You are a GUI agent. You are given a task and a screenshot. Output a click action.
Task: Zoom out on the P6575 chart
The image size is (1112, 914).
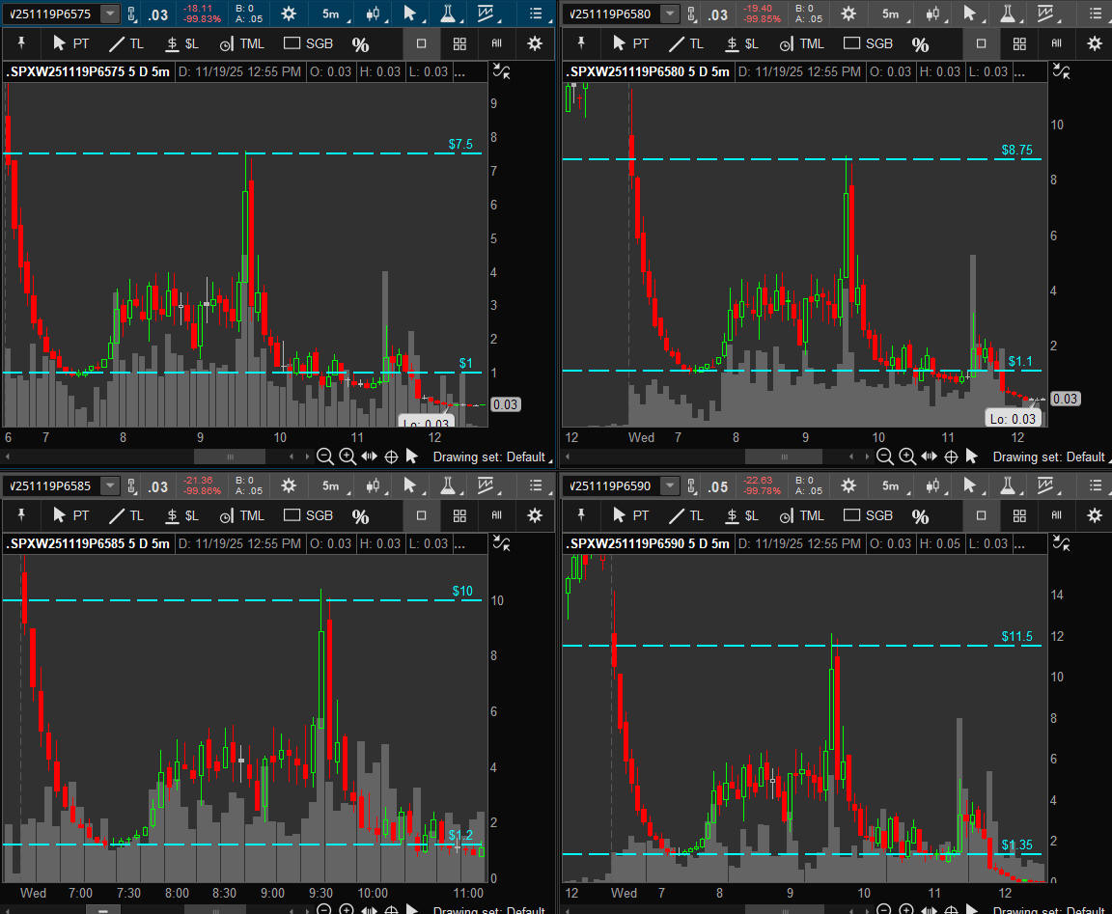(325, 457)
